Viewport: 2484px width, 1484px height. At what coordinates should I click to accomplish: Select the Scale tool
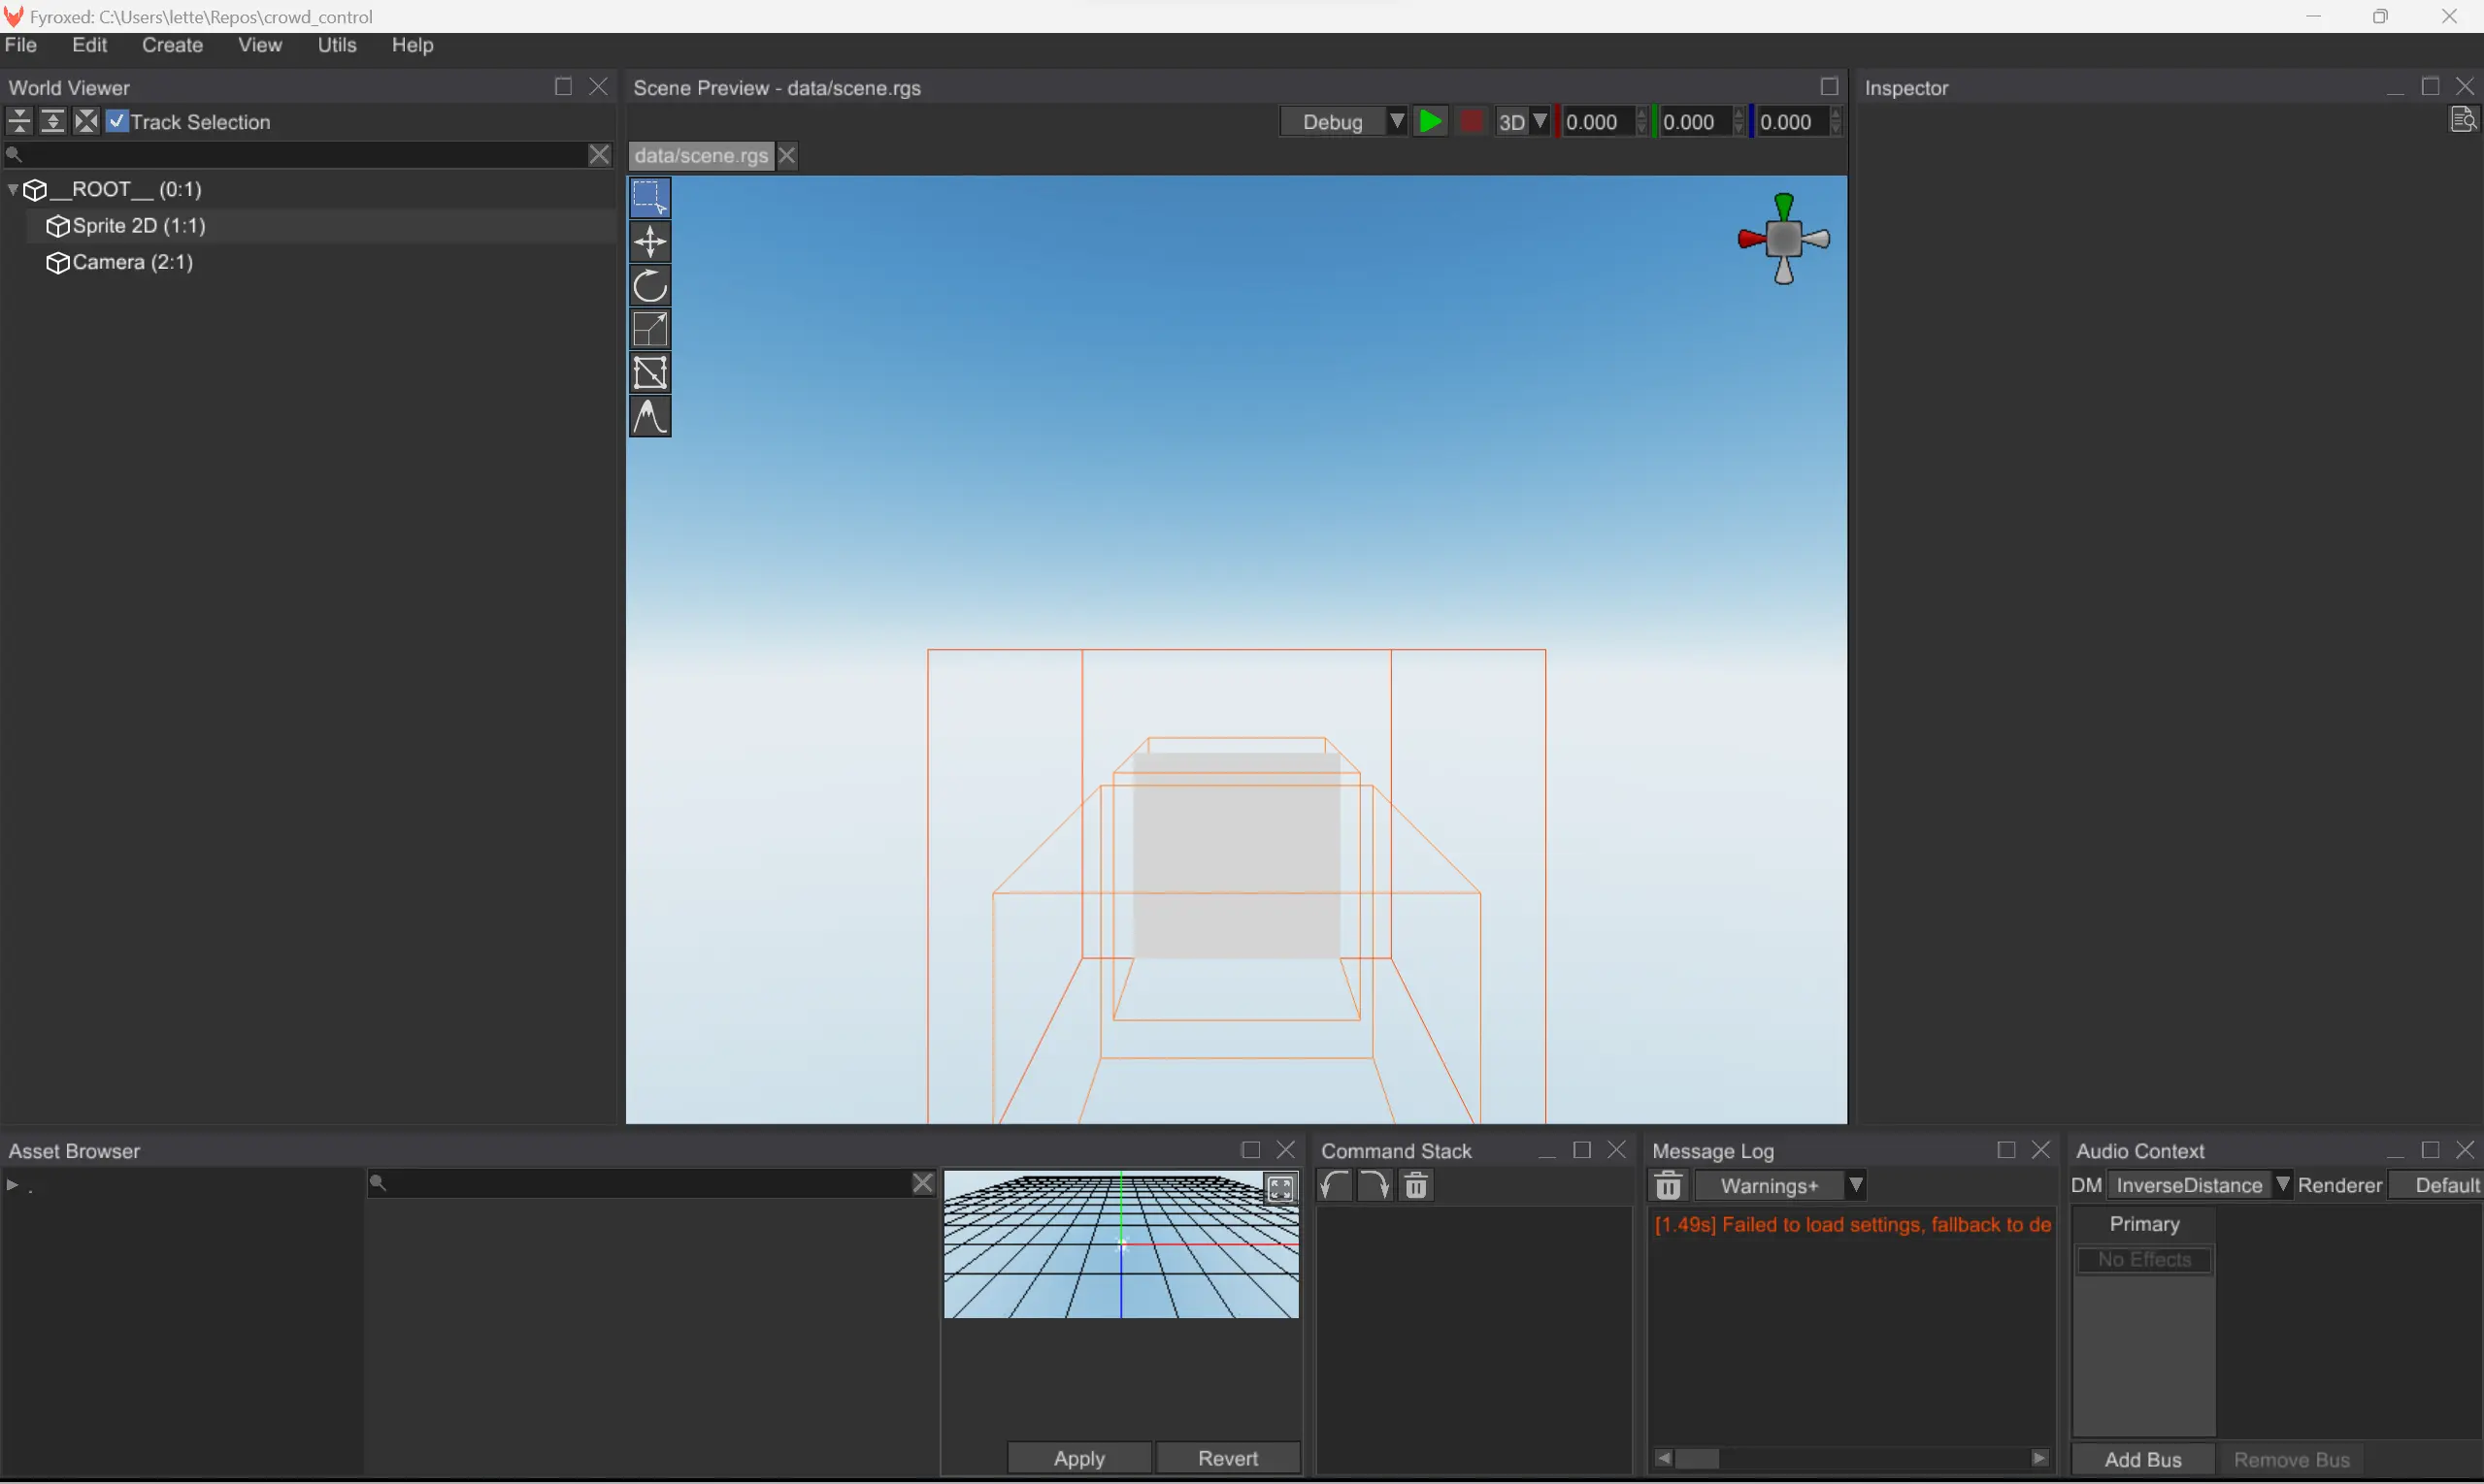(649, 329)
